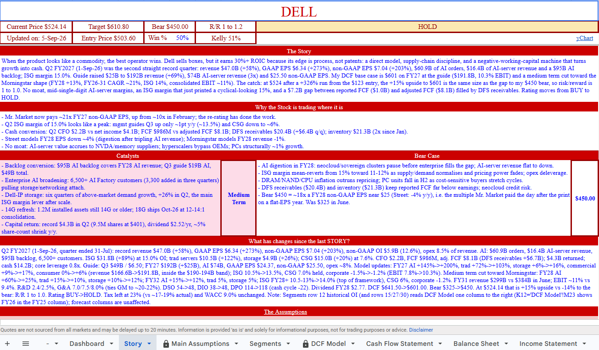This screenshot has height=350, width=599.
Task: Click 'The Story' section header
Action: click(x=299, y=51)
